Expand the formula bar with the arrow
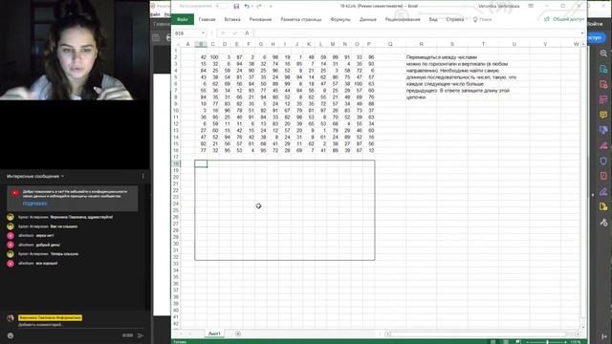 click(582, 33)
